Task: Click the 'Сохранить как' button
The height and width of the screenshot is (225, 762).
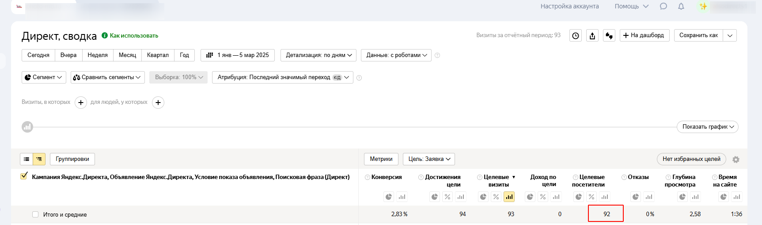Action: 698,35
